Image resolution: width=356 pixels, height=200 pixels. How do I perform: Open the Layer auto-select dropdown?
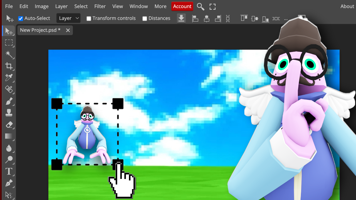tap(68, 18)
